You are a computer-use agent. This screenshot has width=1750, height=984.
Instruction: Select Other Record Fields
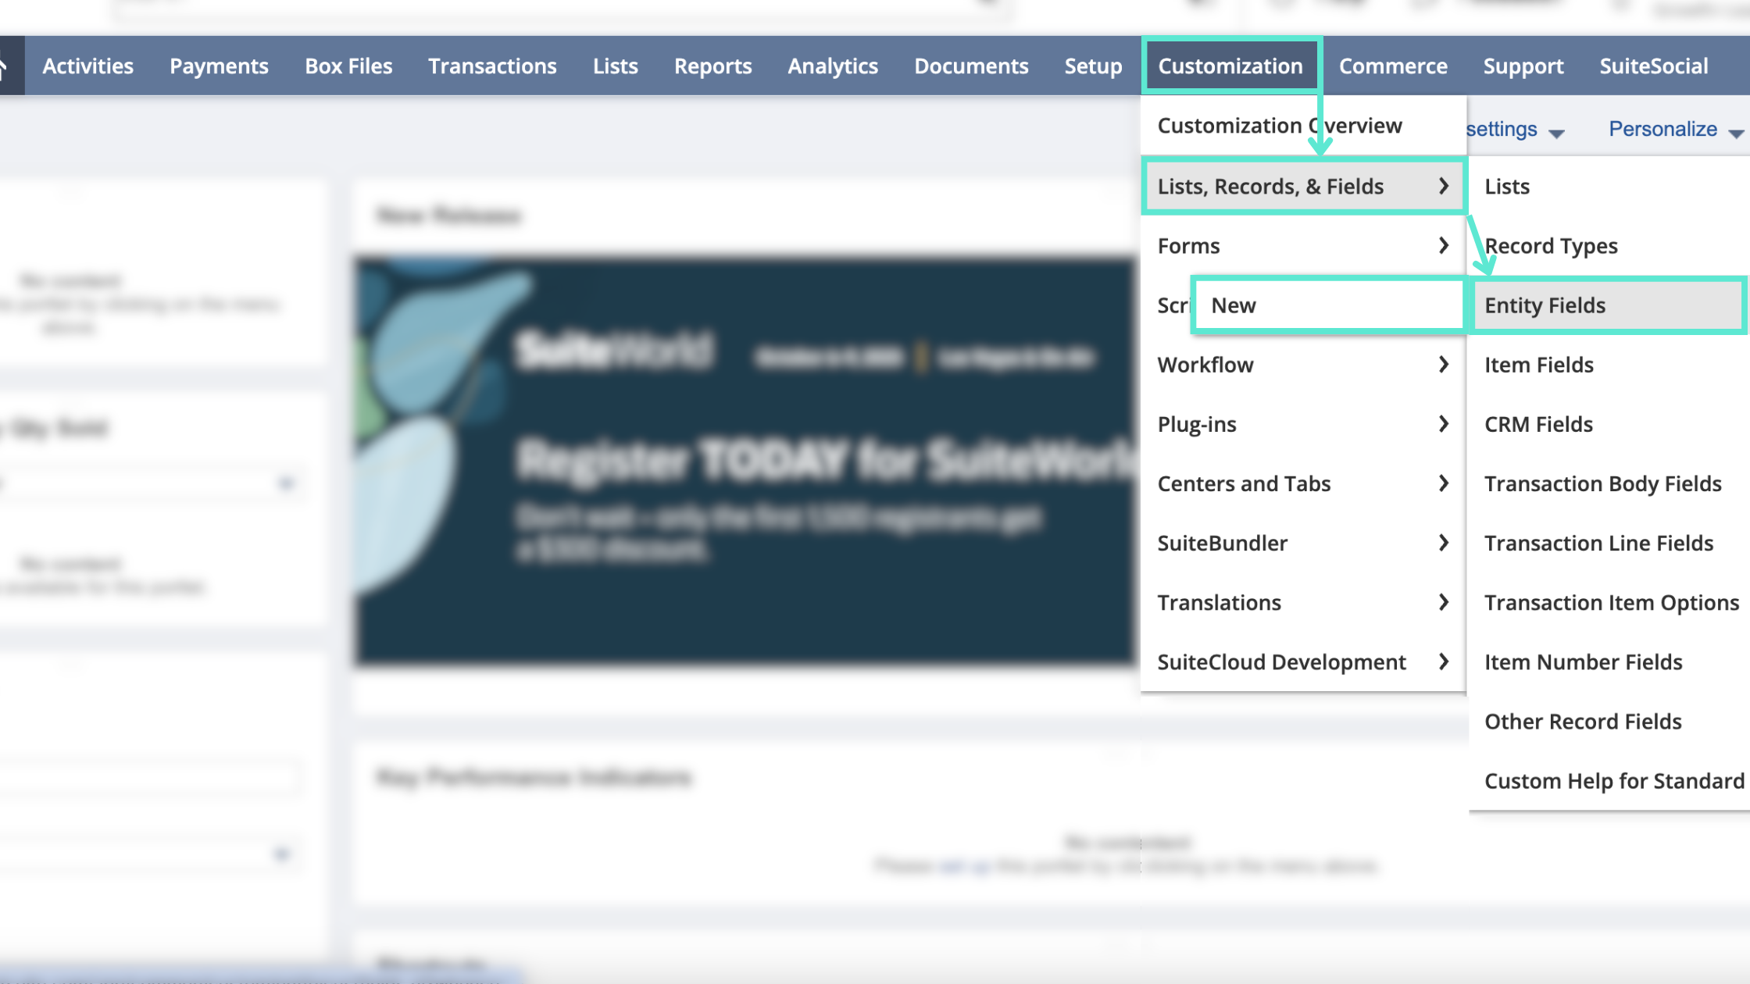click(1609, 721)
